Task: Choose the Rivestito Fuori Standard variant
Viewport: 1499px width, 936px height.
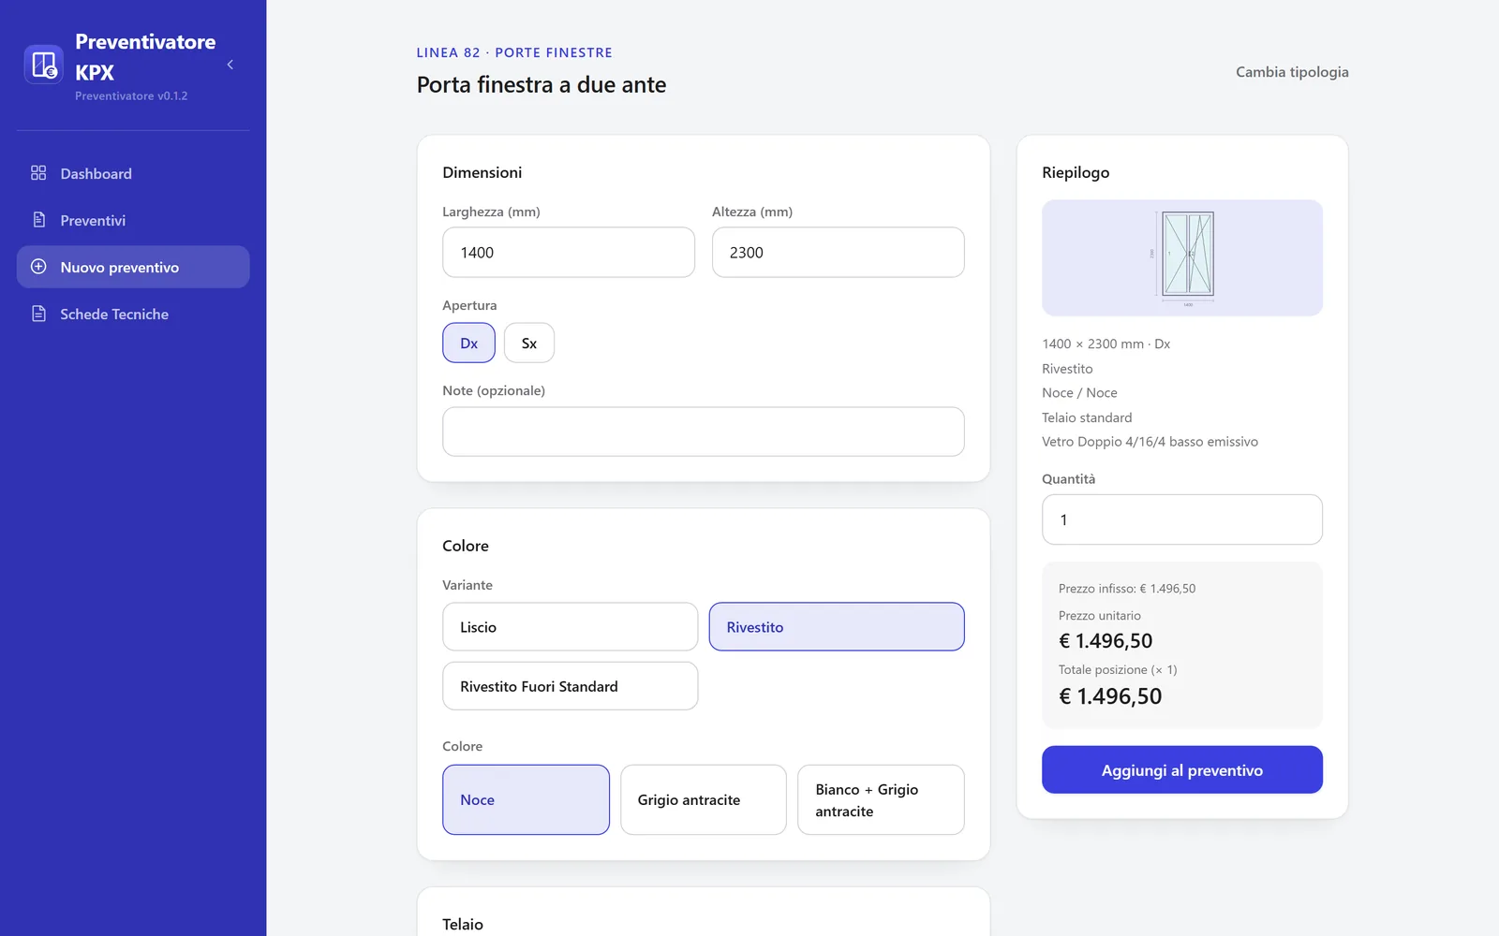Action: click(570, 686)
